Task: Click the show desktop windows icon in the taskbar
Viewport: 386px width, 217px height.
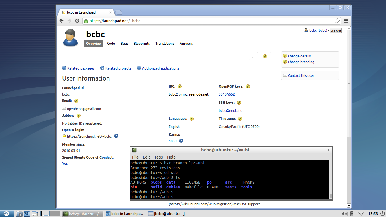Action: click(x=34, y=214)
